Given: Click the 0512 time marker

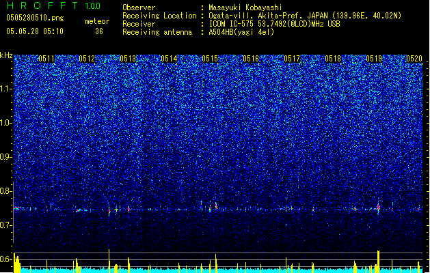Looking at the screenshot, I should [87, 59].
